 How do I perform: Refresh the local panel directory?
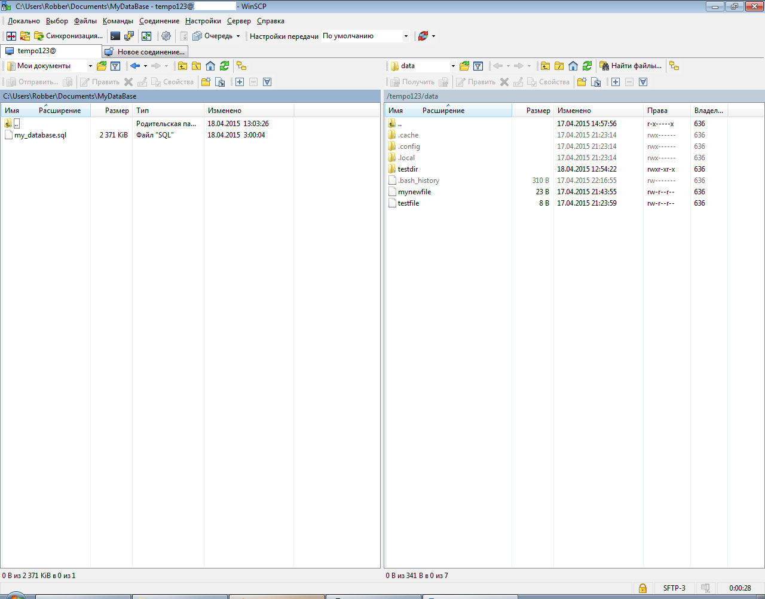point(224,66)
